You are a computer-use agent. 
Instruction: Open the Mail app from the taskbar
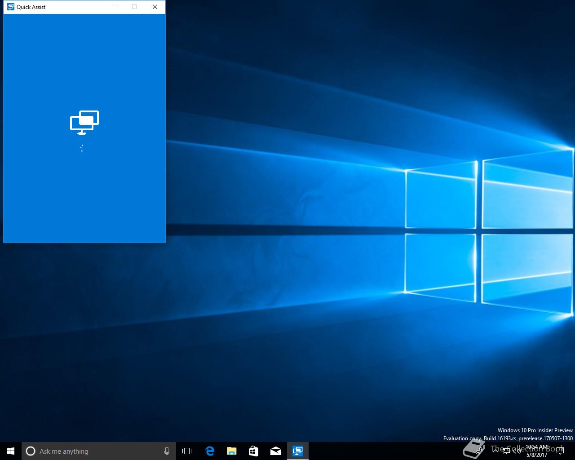275,451
